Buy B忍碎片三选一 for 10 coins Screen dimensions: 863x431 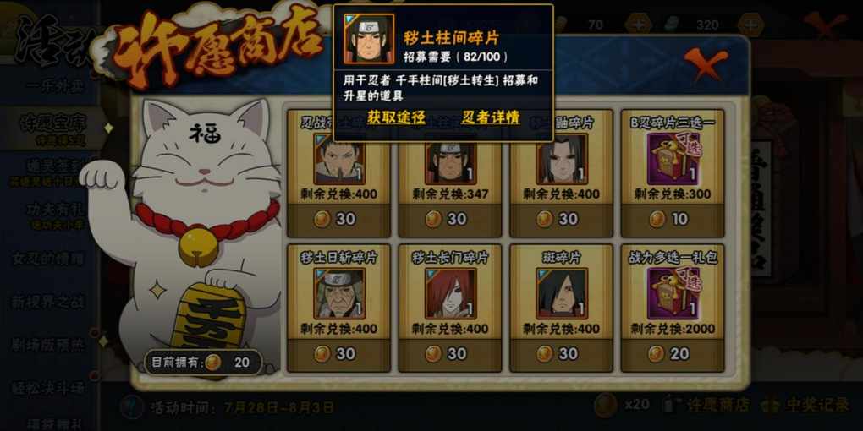coord(673,219)
